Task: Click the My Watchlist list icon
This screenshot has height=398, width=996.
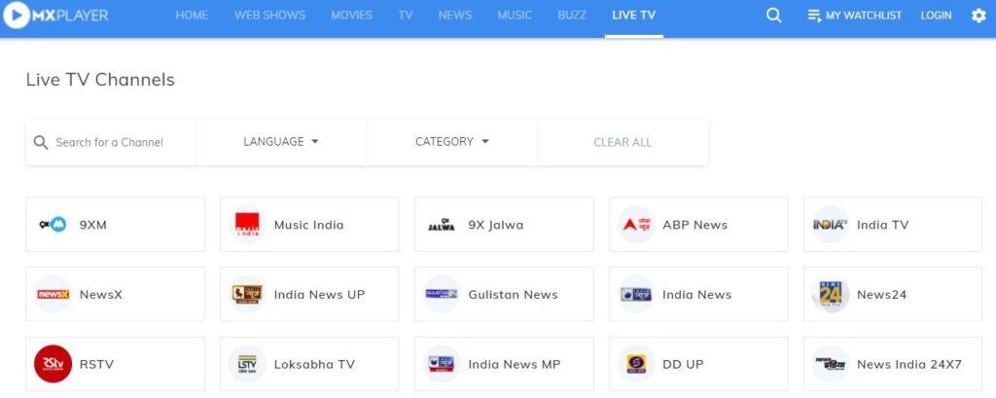Action: [814, 16]
